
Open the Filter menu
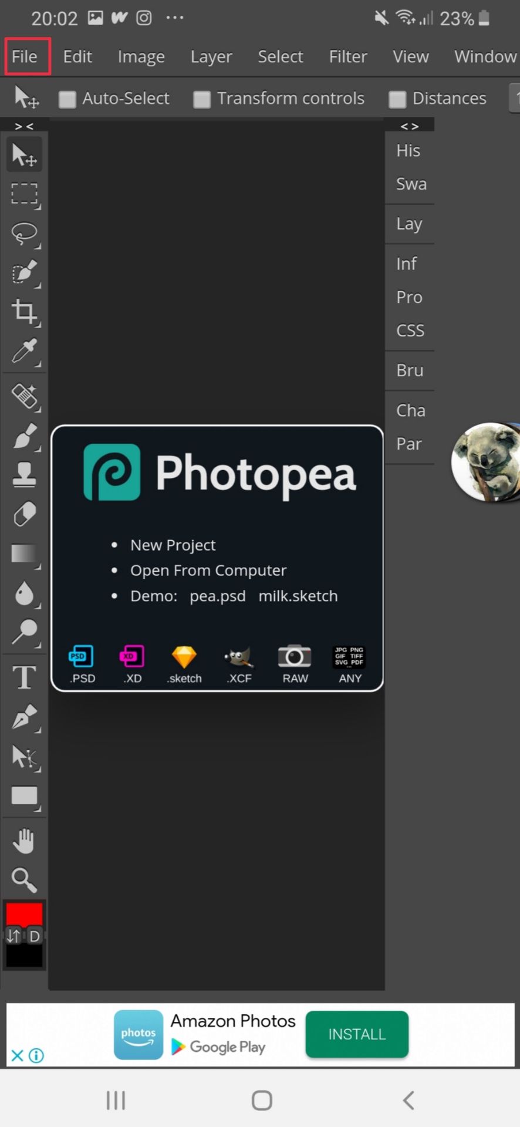click(x=348, y=56)
